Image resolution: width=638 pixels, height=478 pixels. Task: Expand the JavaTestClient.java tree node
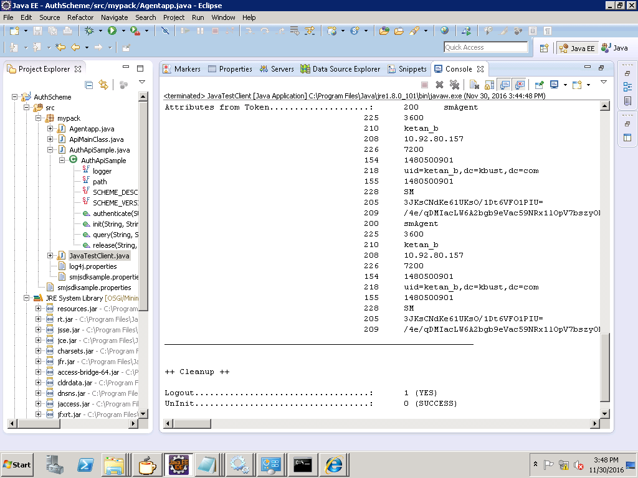coord(50,256)
